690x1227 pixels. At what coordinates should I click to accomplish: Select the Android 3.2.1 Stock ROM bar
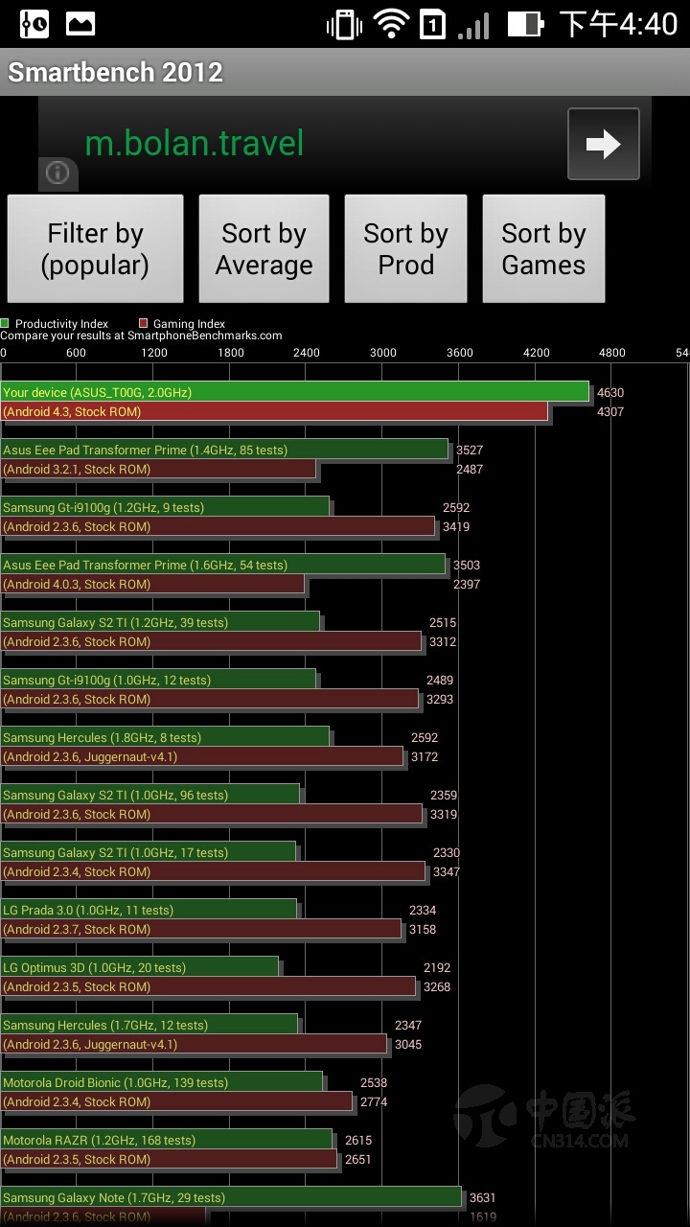click(x=158, y=469)
